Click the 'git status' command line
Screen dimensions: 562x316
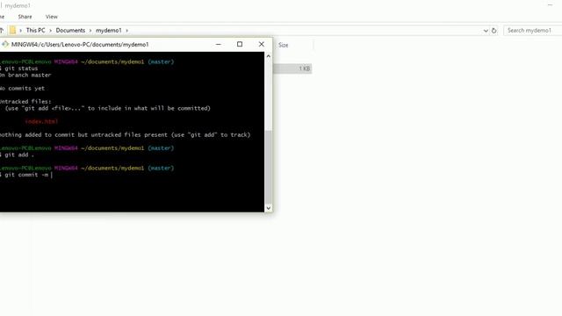pyautogui.click(x=18, y=68)
